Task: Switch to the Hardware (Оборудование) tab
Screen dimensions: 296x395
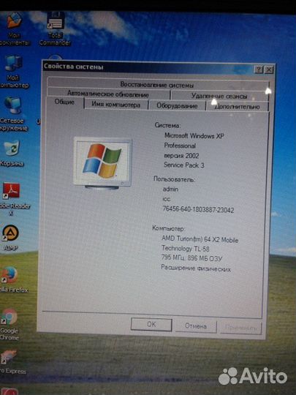Action: coord(177,105)
